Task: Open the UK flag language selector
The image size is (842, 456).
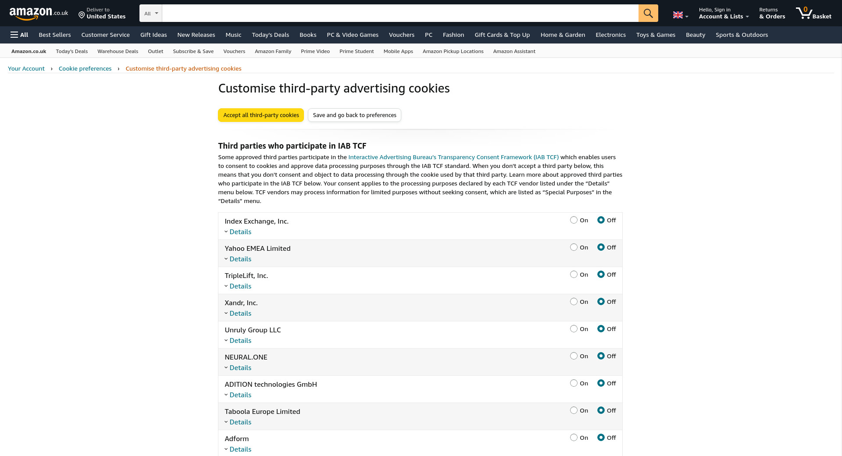Action: pyautogui.click(x=680, y=15)
